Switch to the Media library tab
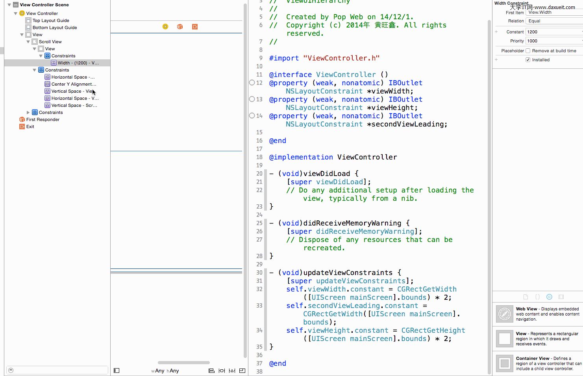Image resolution: width=583 pixels, height=376 pixels. tap(561, 297)
